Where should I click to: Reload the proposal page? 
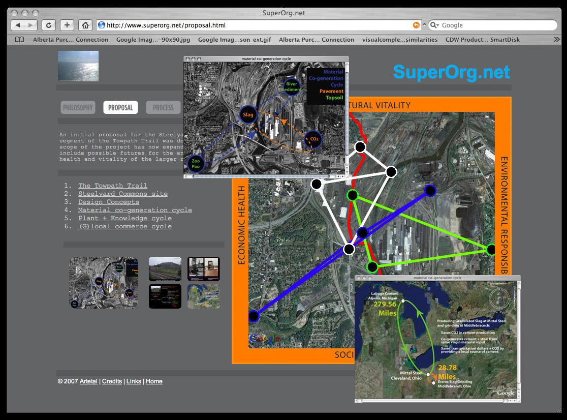(x=48, y=25)
